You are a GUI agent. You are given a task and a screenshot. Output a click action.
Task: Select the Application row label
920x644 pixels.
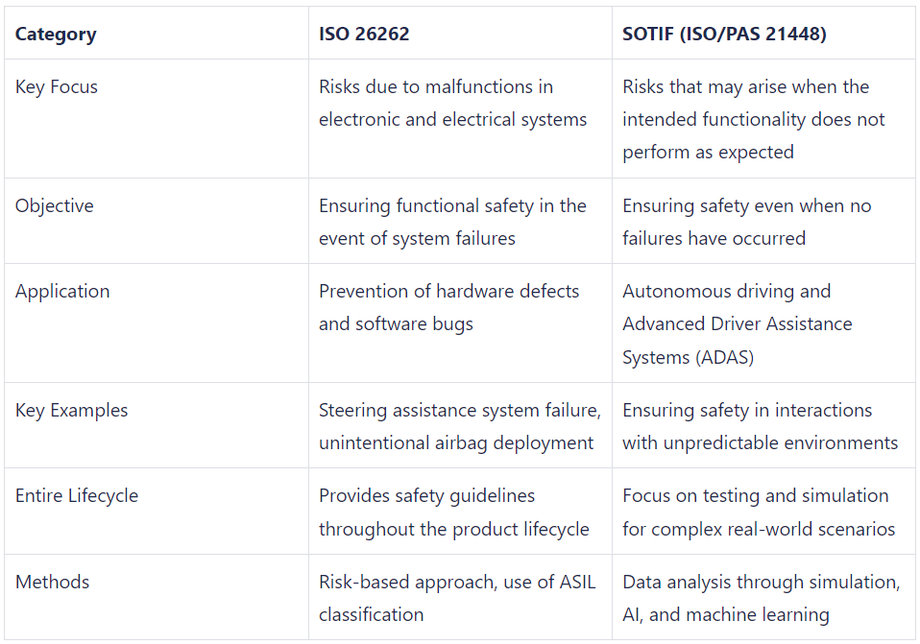point(62,291)
